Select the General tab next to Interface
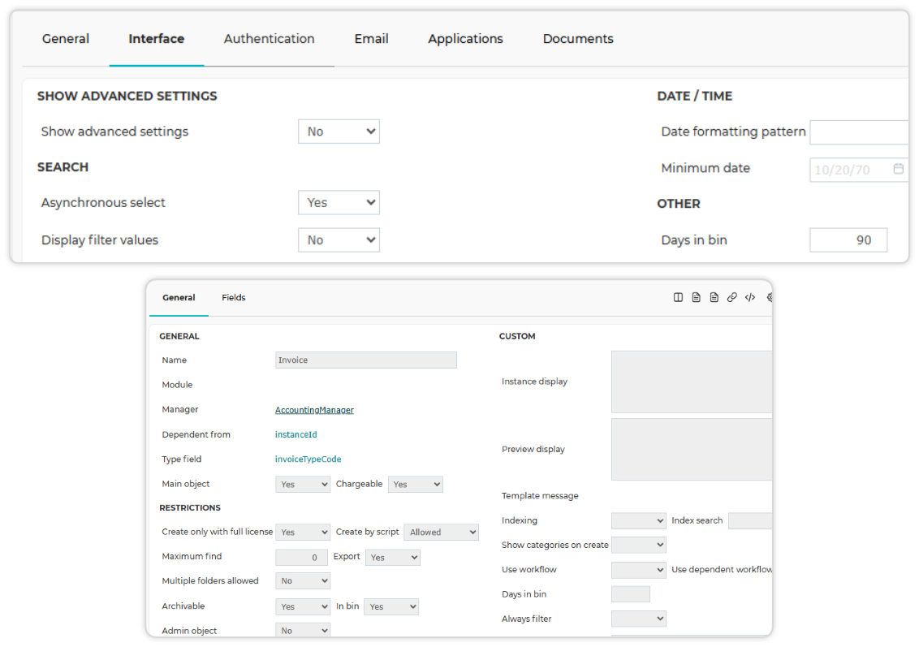Image resolution: width=919 pixels, height=647 pixels. pos(66,39)
